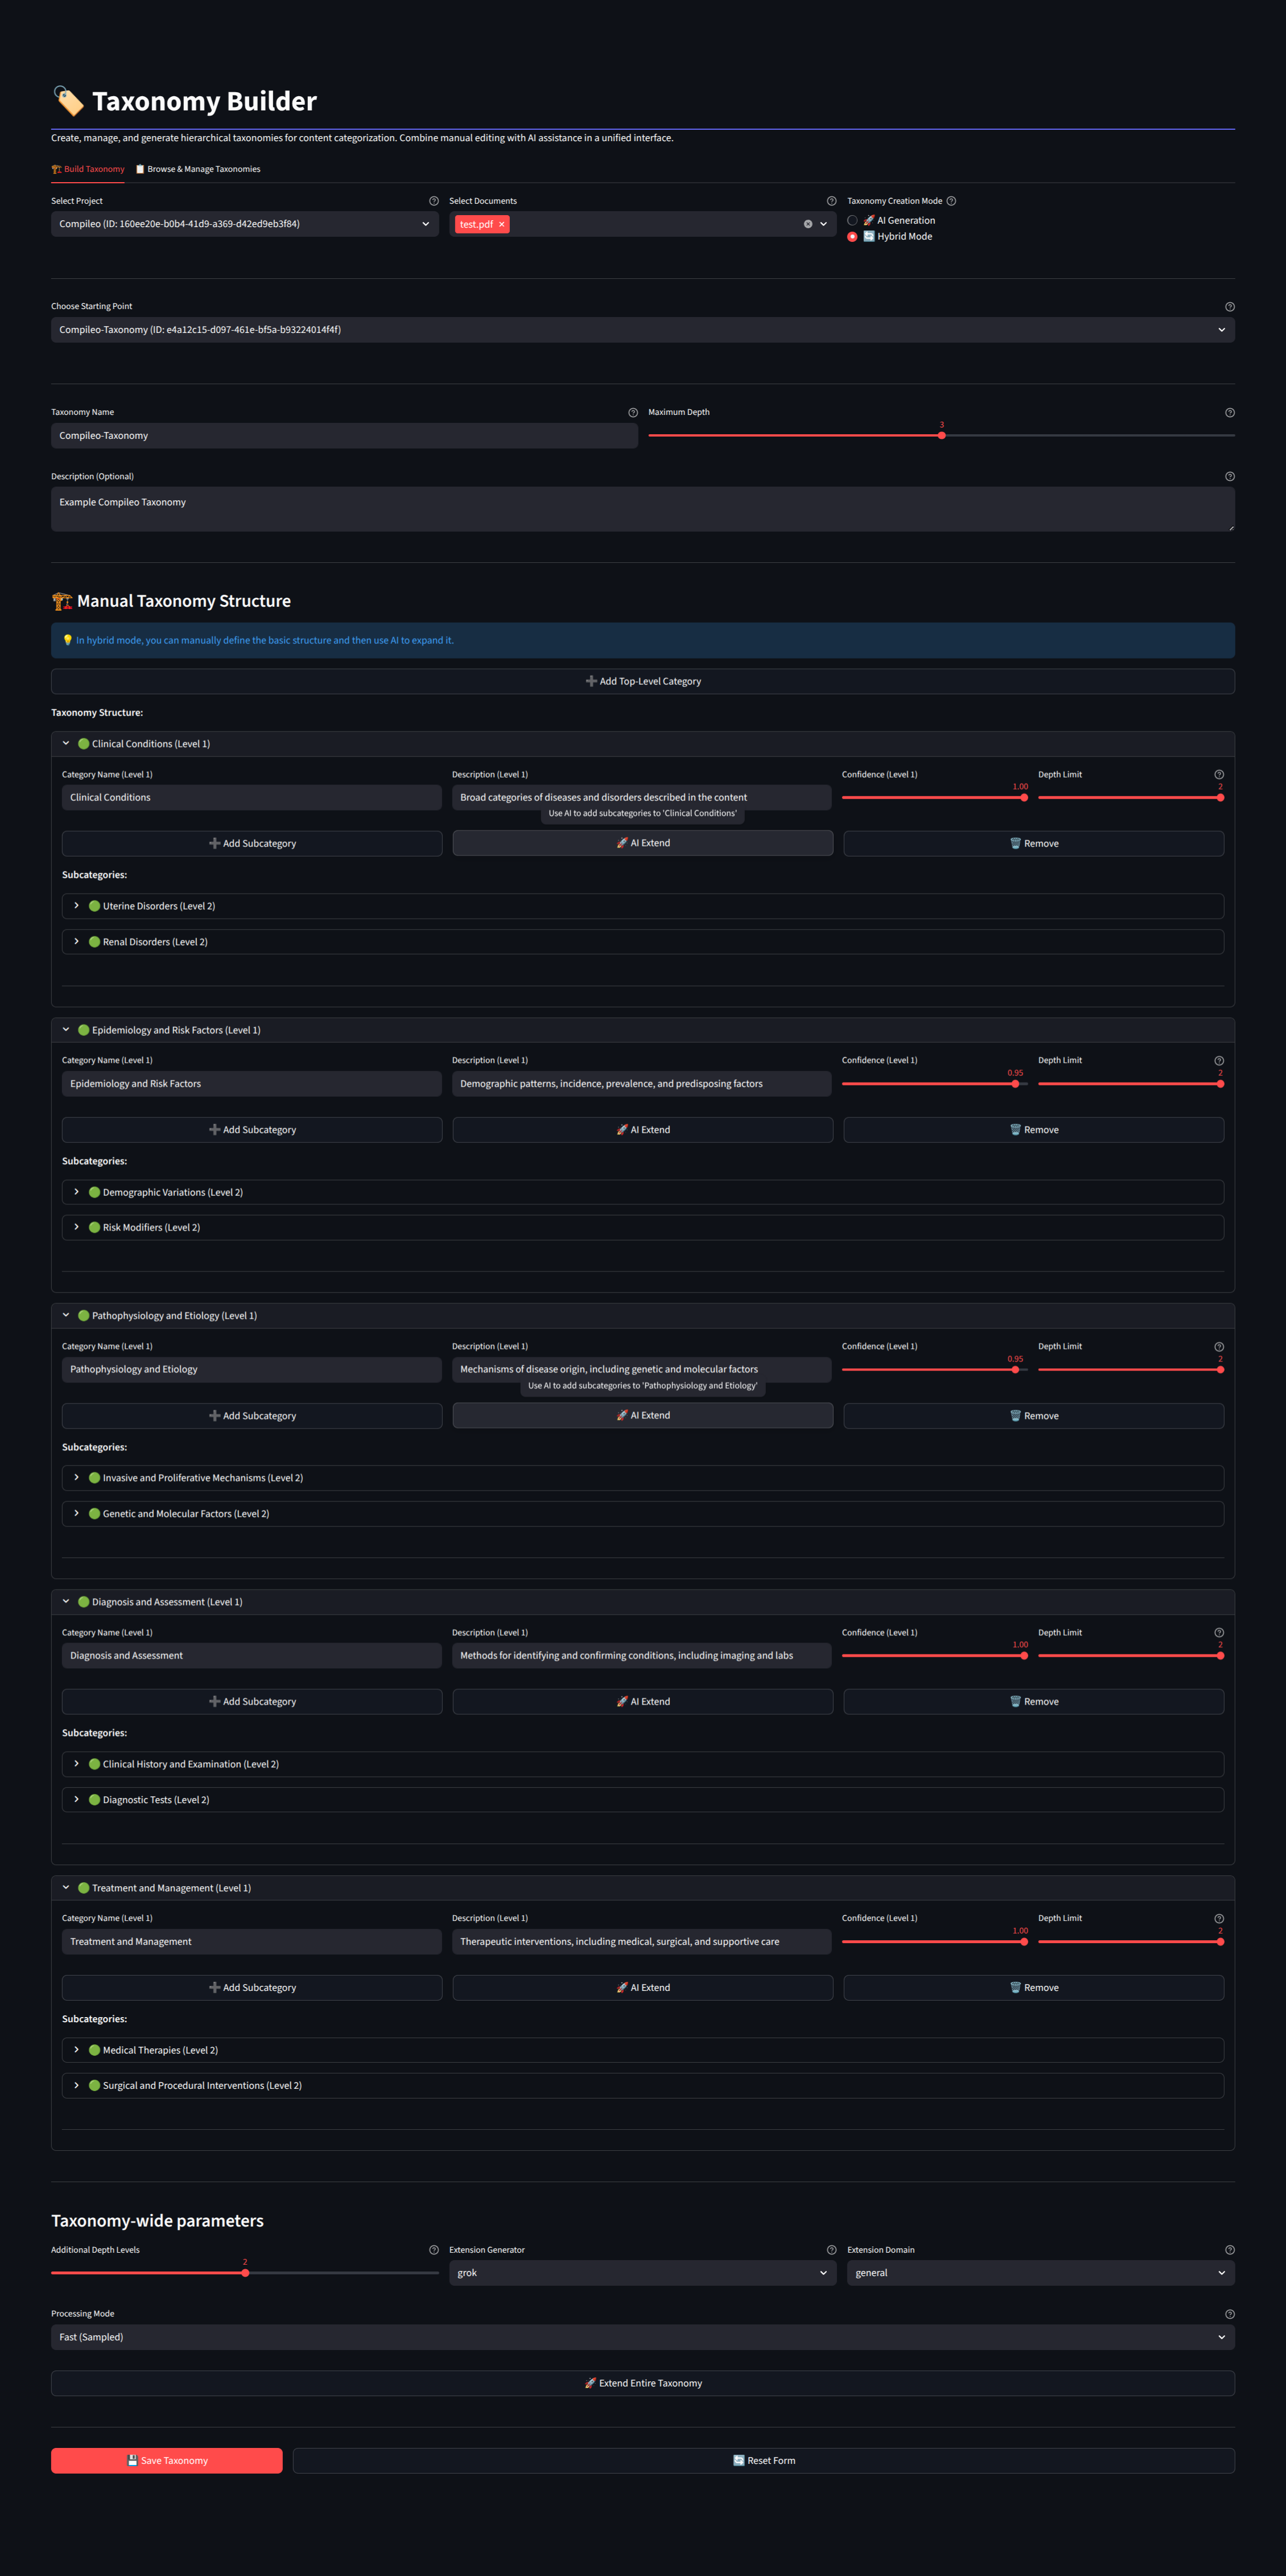The height and width of the screenshot is (2576, 1286).
Task: Click Description field for Treatment and Management
Action: point(641,1942)
